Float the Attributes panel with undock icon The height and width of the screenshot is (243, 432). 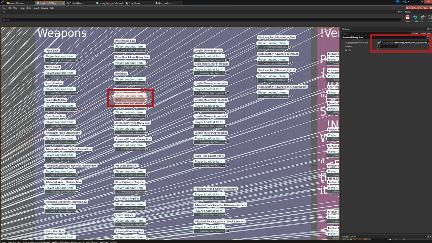(x=428, y=29)
